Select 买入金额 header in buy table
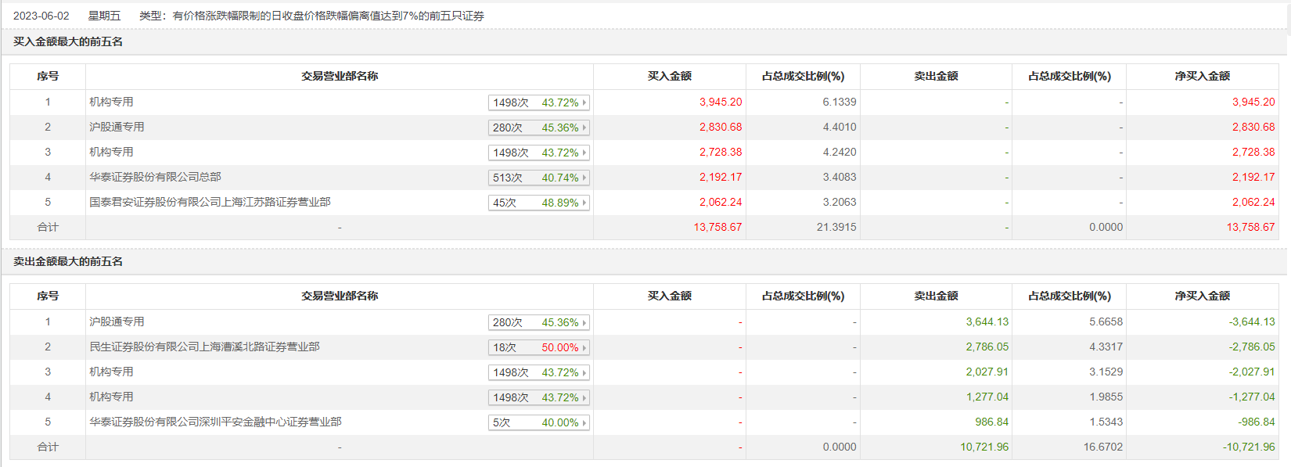The image size is (1291, 467). point(670,76)
